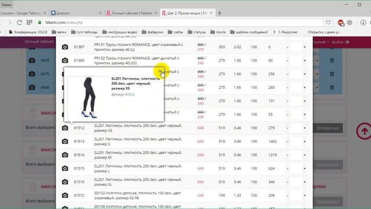Open camera preview for cart item 8478
Image resolution: width=371 pixels, height=209 pixels.
click(x=32, y=60)
